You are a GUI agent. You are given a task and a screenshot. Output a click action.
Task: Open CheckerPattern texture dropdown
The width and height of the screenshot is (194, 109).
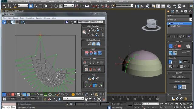[90, 22]
